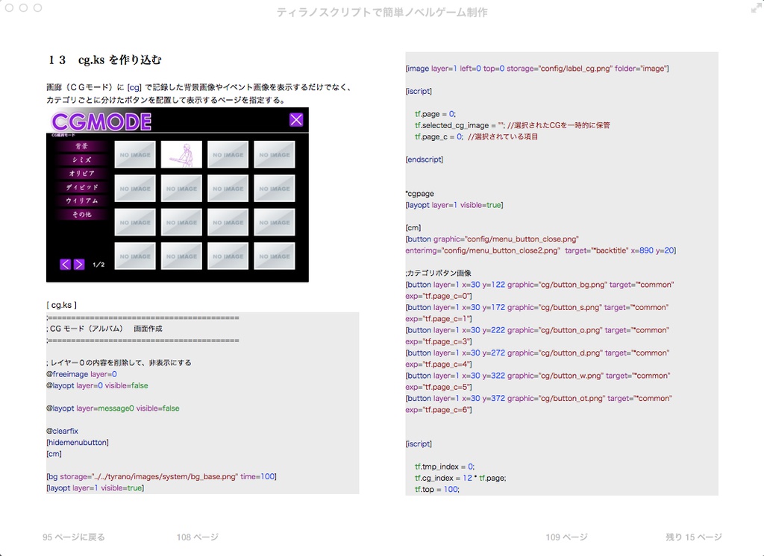The height and width of the screenshot is (556, 764).
Task: Click the button line with cg/button_w.png
Action: point(538,376)
